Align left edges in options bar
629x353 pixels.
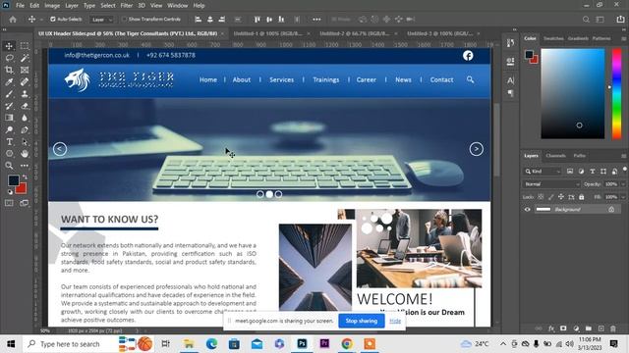click(x=198, y=20)
